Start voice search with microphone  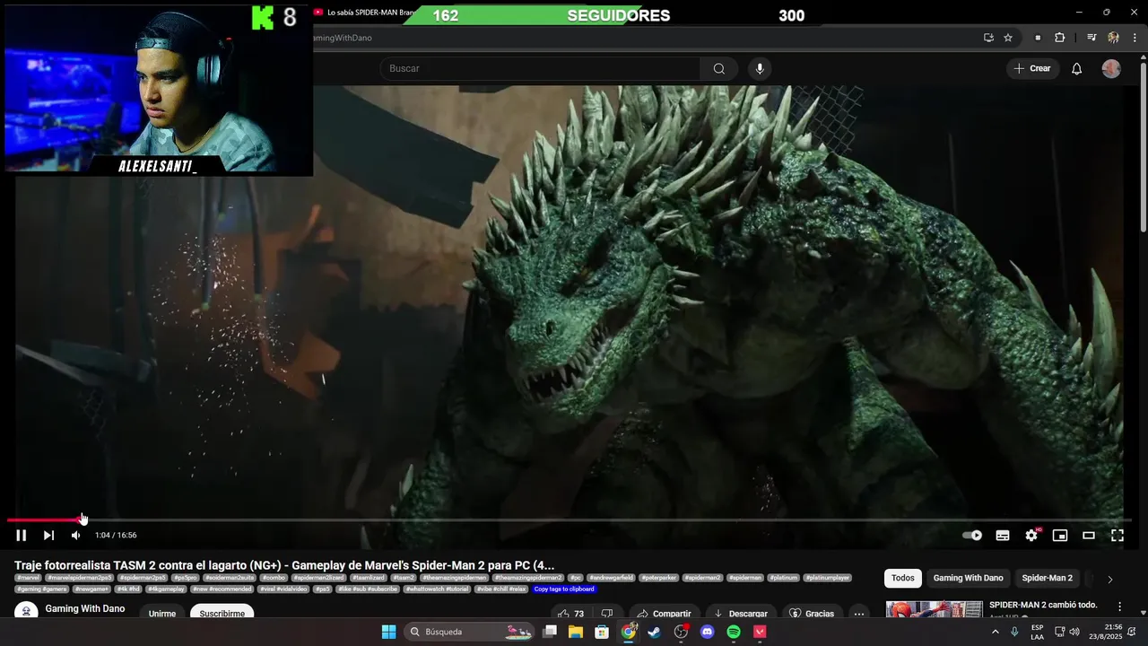tap(760, 69)
